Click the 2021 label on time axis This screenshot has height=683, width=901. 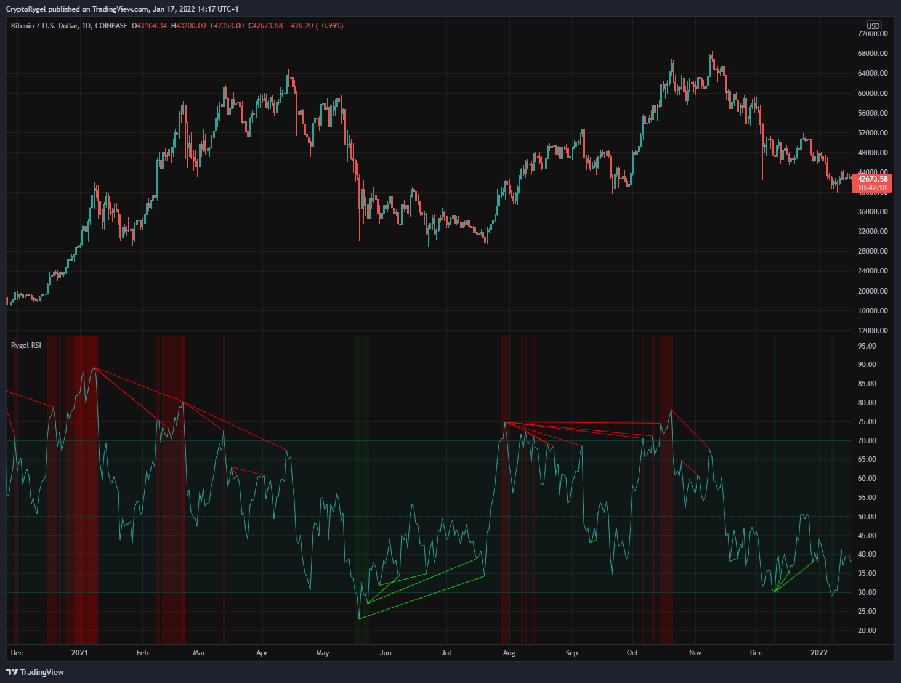79,653
